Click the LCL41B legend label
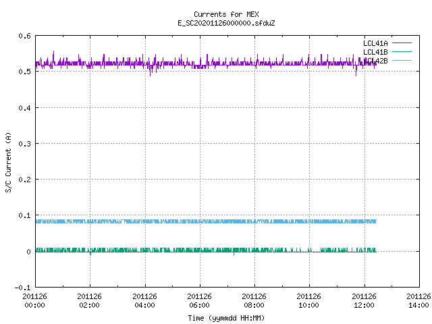Screen dimensions: 432x324 [x=375, y=52]
